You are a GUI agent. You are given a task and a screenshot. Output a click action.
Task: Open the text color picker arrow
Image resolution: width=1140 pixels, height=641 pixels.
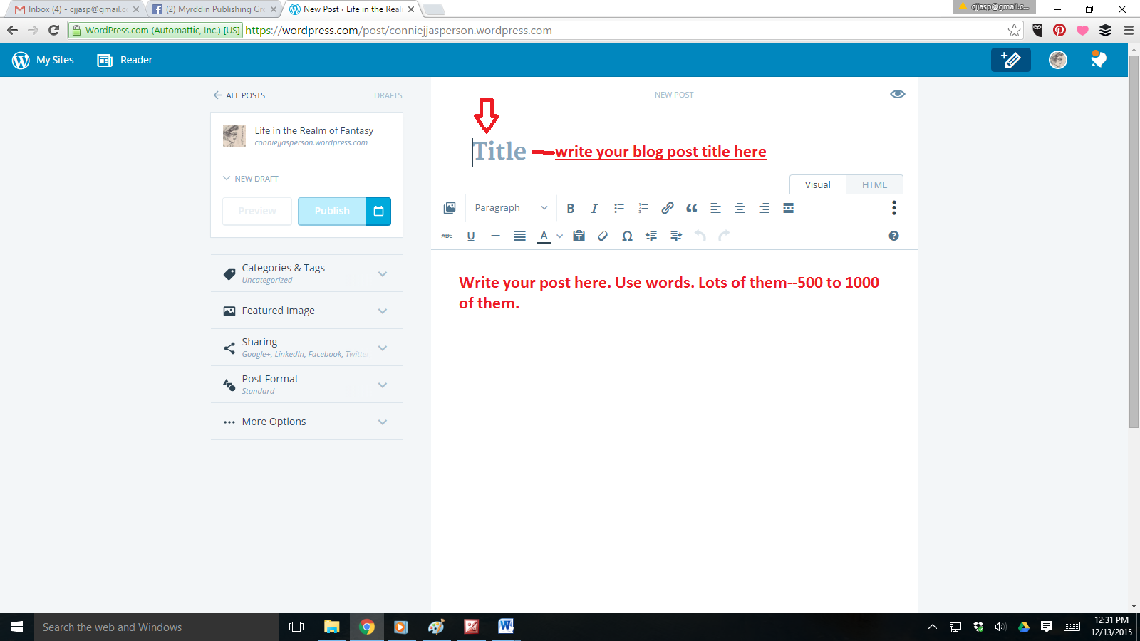[x=560, y=236]
